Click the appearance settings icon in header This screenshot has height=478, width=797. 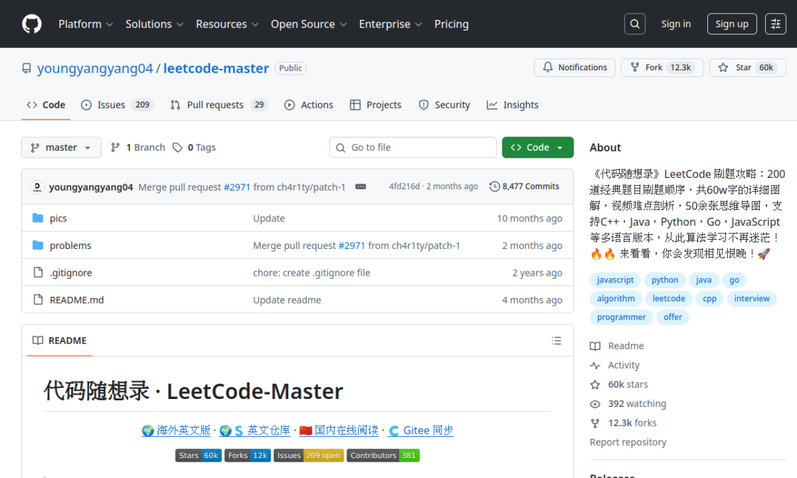tap(775, 24)
